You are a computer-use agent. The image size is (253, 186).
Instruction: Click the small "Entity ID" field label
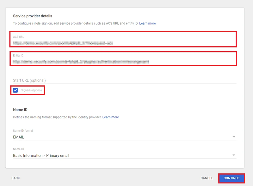(x=18, y=55)
